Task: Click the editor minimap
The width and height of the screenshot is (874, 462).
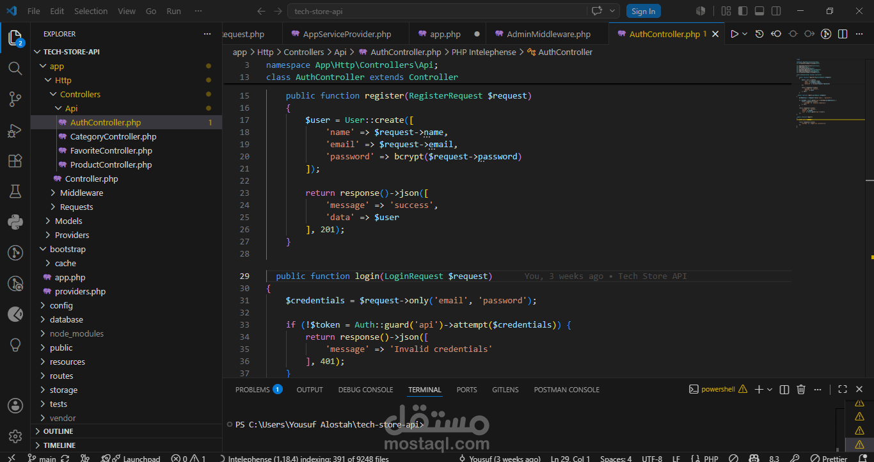Action: coord(829,93)
